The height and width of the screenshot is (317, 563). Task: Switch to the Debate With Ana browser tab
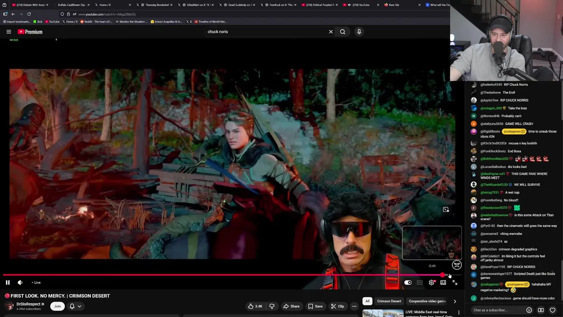pos(29,5)
